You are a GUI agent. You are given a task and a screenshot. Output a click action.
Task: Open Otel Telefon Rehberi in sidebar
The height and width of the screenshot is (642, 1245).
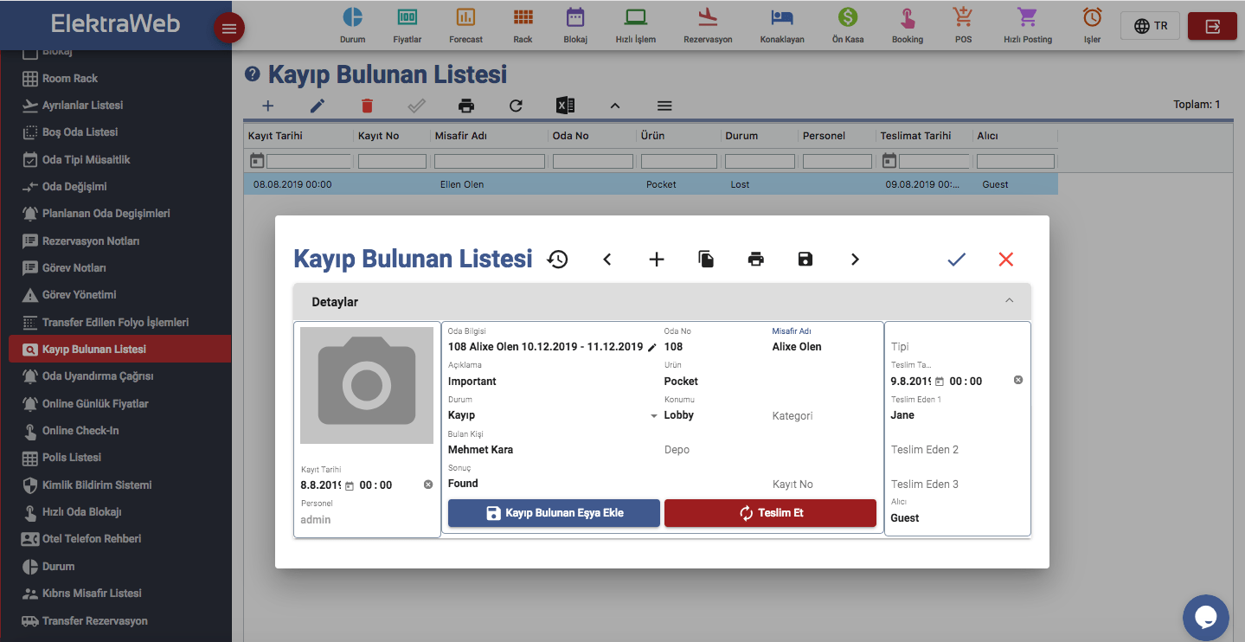(91, 538)
